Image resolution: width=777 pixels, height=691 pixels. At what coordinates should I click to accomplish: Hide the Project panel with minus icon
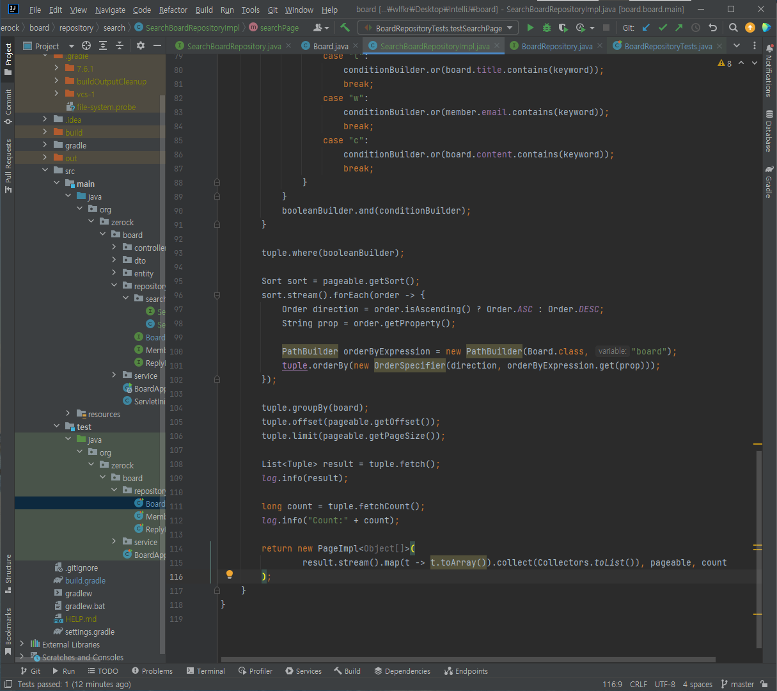click(x=157, y=45)
